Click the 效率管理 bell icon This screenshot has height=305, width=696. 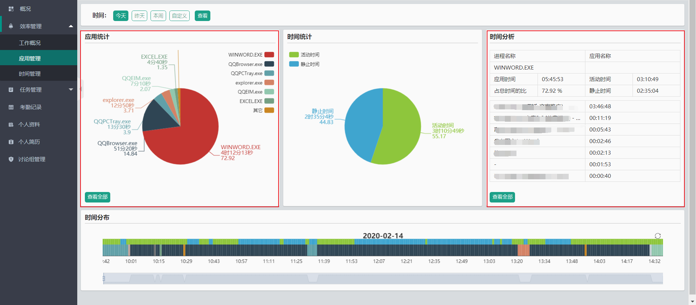coord(11,26)
